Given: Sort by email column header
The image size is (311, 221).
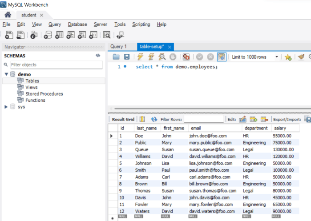Looking at the screenshot, I should point(215,128).
